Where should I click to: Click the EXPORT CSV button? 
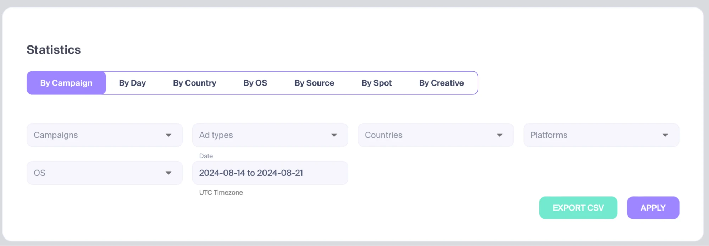pos(578,208)
